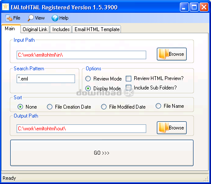Click the EMLtoHTML app icon in title bar
Screen dimensions: 211x184
(6, 7)
